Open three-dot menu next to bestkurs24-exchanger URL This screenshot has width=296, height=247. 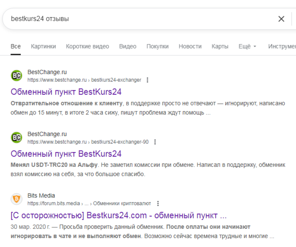(x=147, y=80)
